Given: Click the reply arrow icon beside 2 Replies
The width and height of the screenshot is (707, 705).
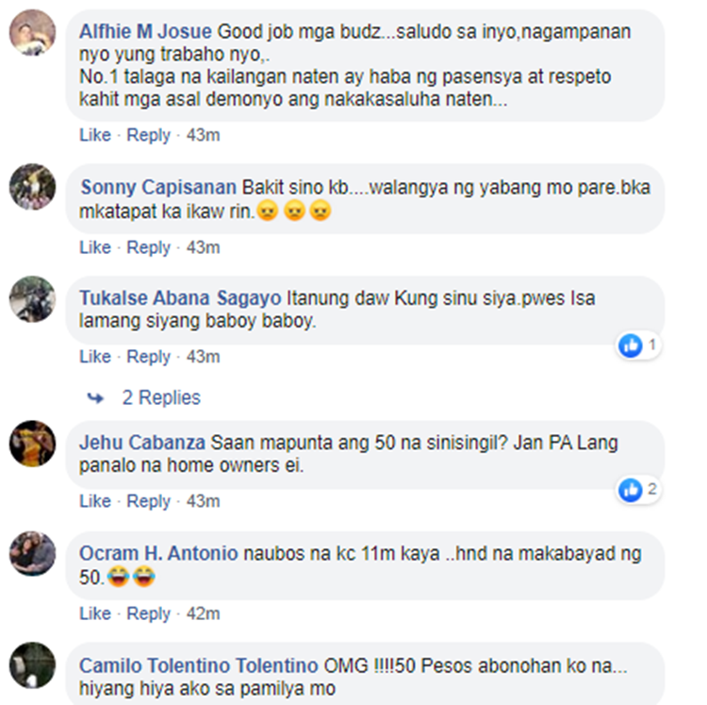Looking at the screenshot, I should pos(95,398).
